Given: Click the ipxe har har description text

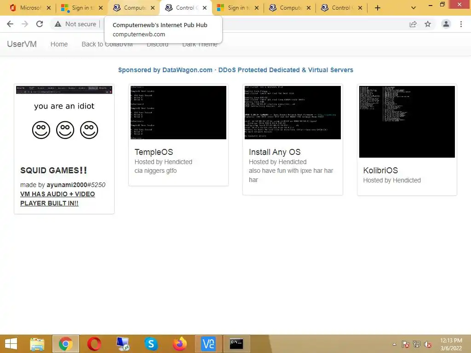Looking at the screenshot, I should (291, 175).
